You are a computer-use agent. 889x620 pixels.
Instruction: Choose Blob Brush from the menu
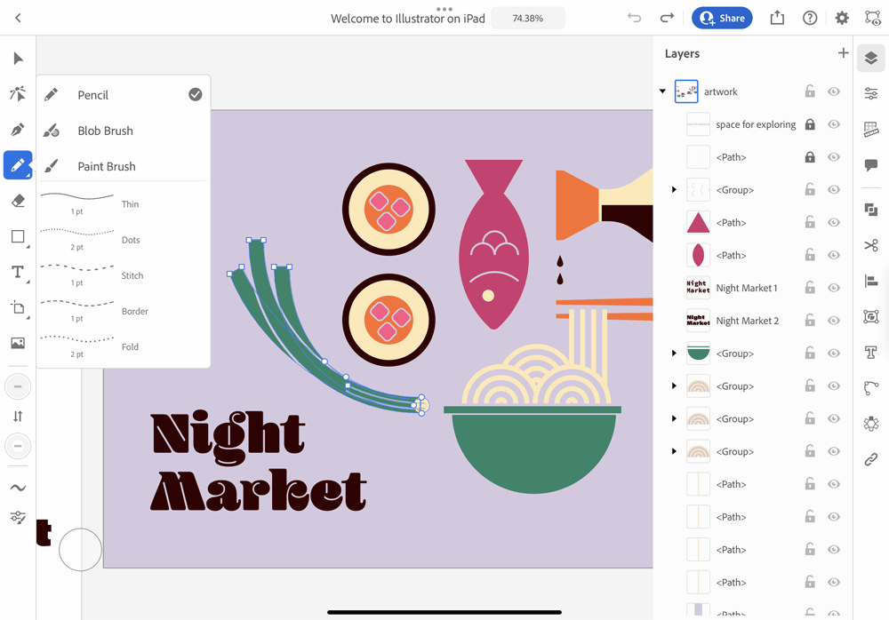coord(105,131)
